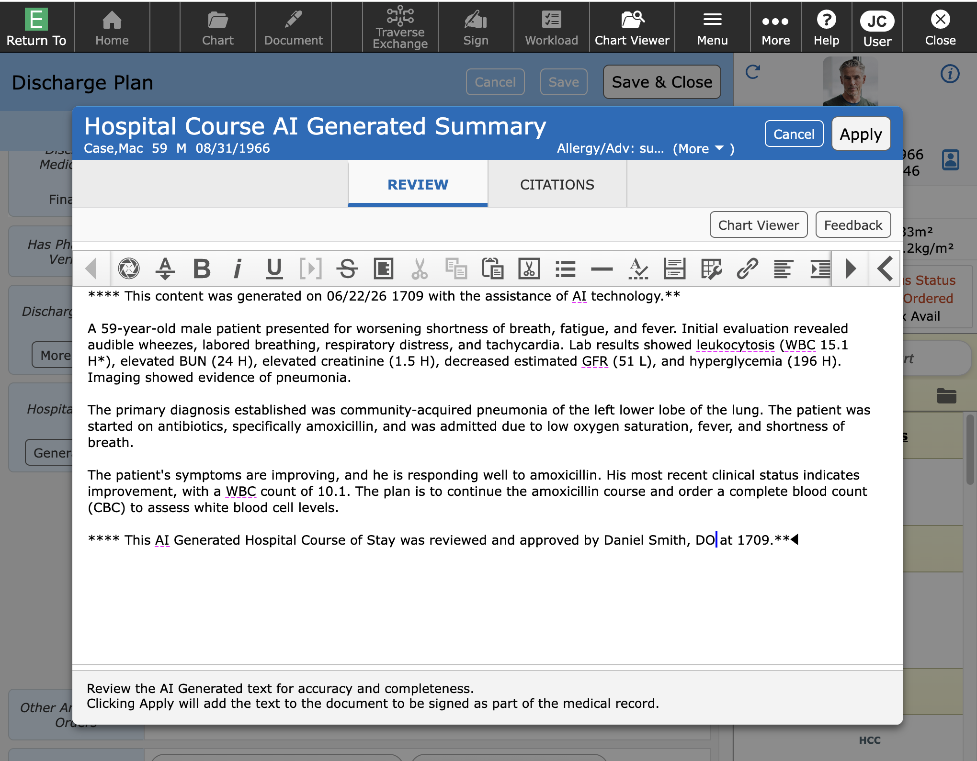The image size is (977, 761).
Task: Expand allergy More dropdown
Action: 703,148
